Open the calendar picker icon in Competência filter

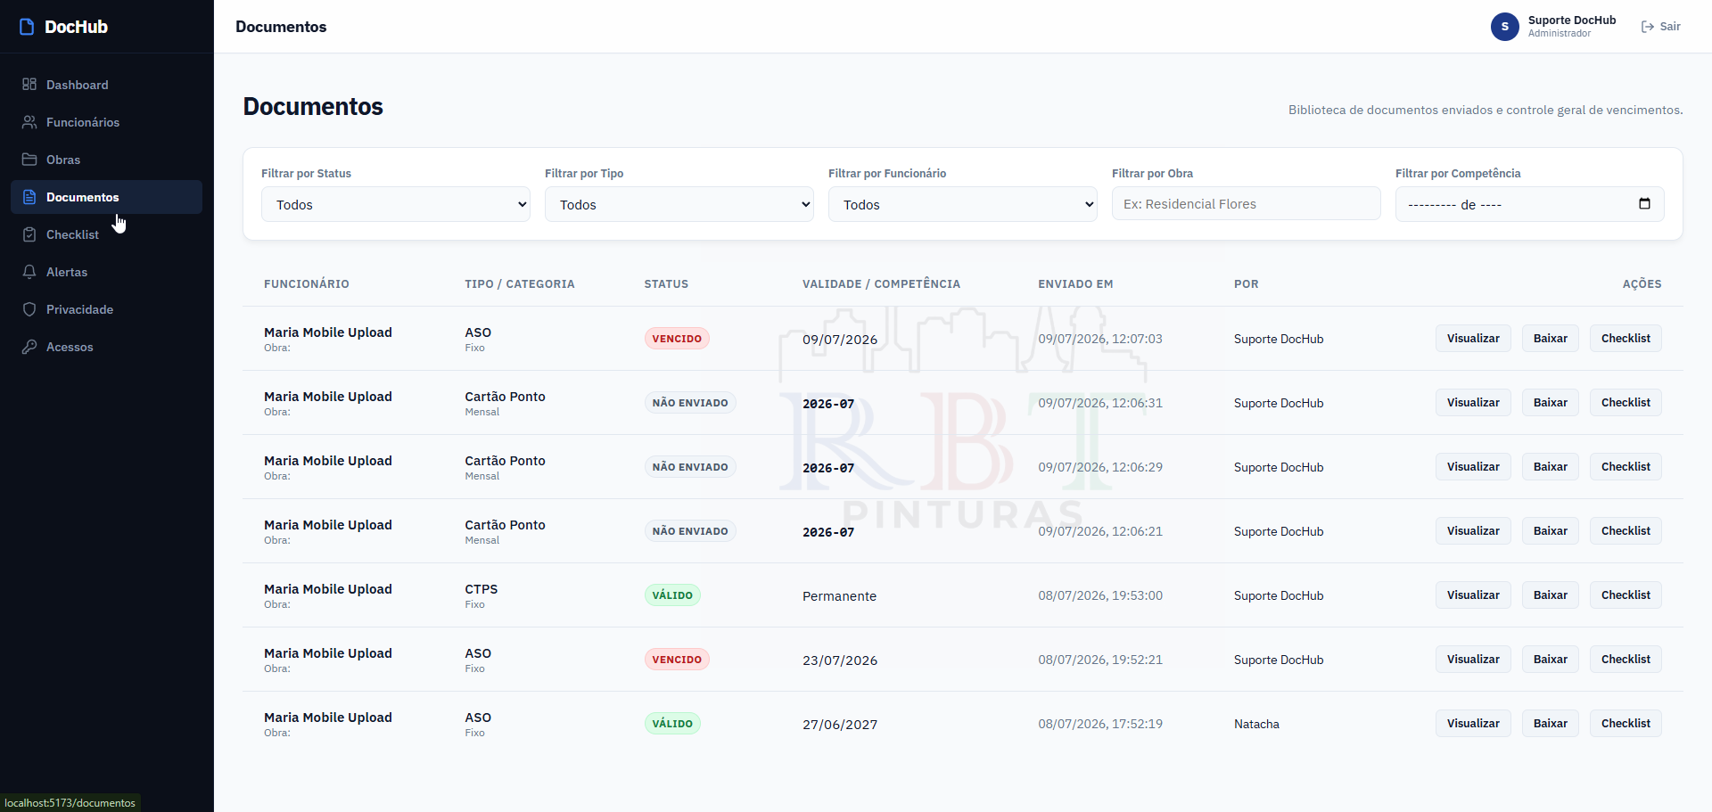tap(1644, 204)
